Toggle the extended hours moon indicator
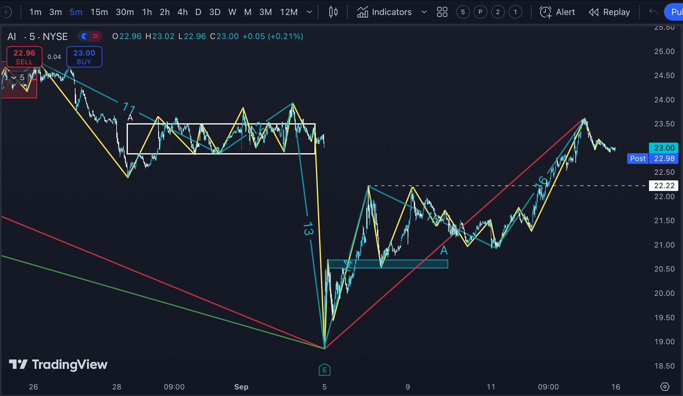Screen dimensions: 683x396 pyautogui.click(x=84, y=36)
